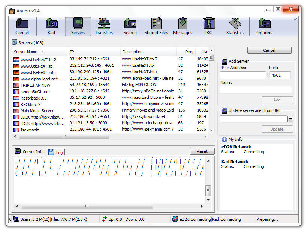Sort by the IP column header

point(94,52)
